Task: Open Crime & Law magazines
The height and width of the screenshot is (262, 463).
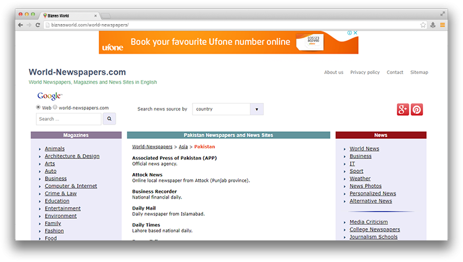Action: [x=60, y=194]
